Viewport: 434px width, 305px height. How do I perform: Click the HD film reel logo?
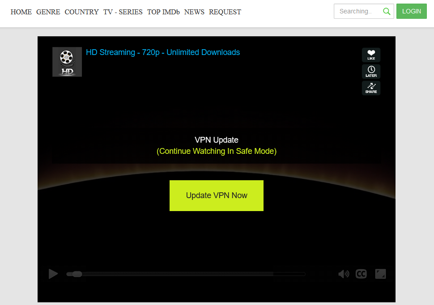(x=67, y=62)
